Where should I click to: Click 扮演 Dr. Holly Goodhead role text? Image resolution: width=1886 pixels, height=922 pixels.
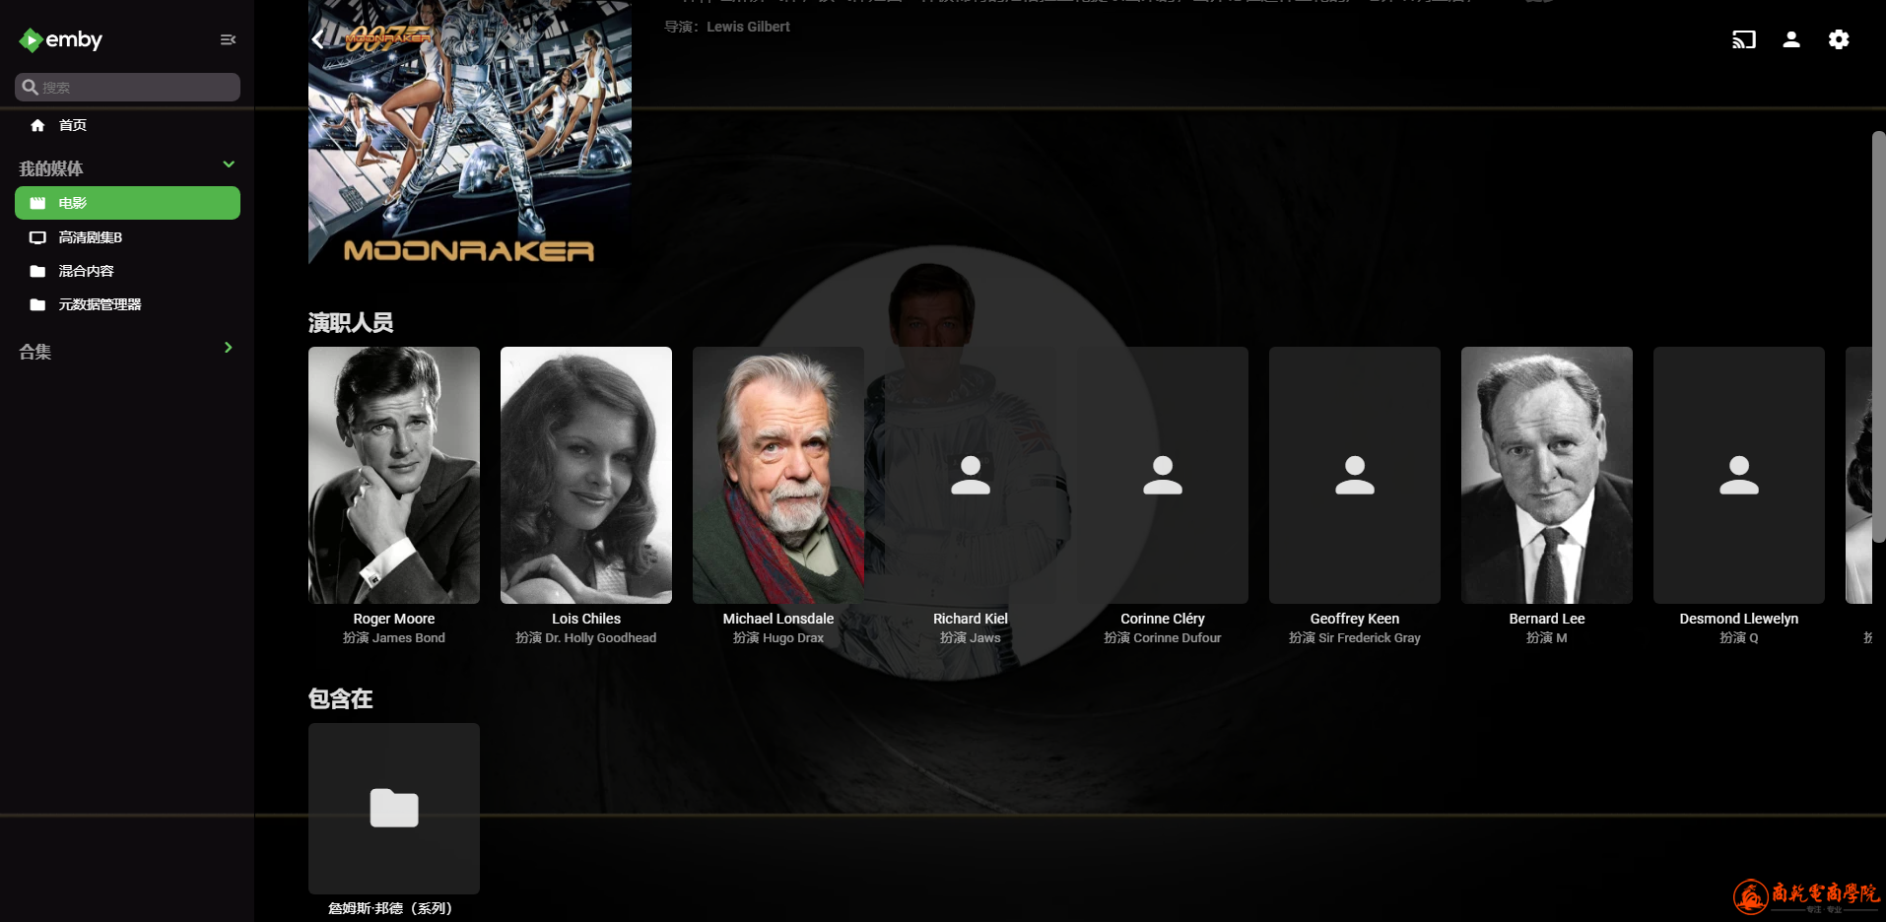[586, 638]
